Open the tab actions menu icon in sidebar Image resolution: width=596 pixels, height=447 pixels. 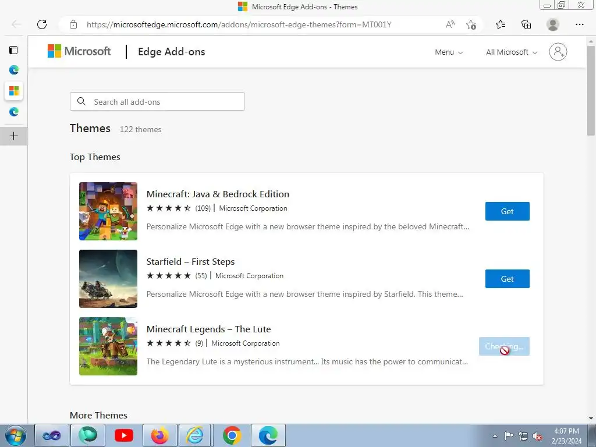pyautogui.click(x=14, y=50)
